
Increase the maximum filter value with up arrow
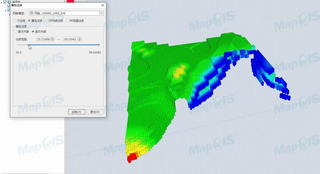pyautogui.click(x=79, y=38)
